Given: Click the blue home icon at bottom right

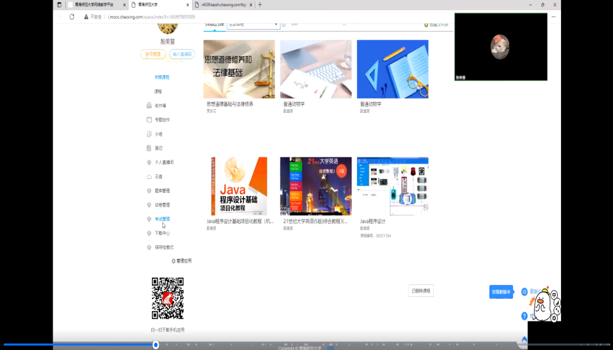Looking at the screenshot, I should pyautogui.click(x=524, y=340).
